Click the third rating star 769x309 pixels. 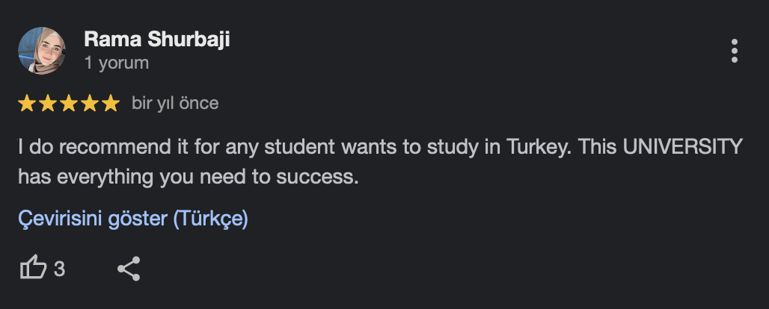(x=69, y=103)
